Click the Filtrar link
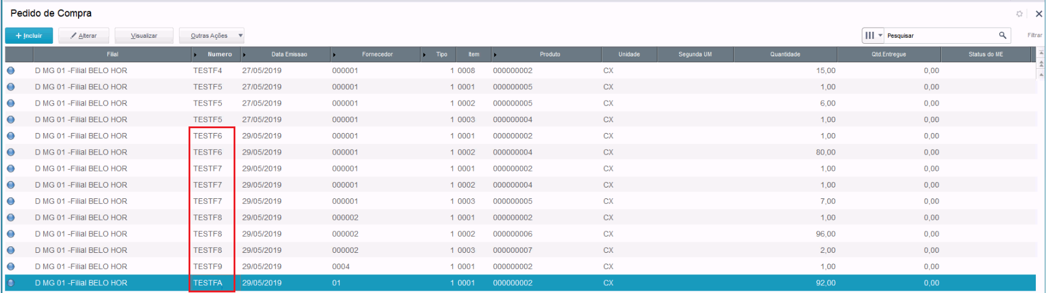 pyautogui.click(x=1034, y=35)
